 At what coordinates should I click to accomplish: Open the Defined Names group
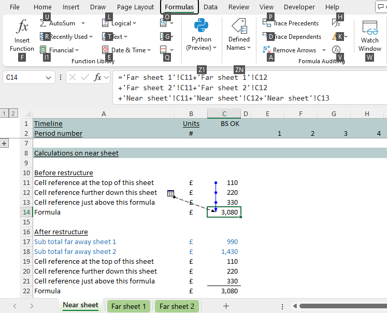pos(238,34)
